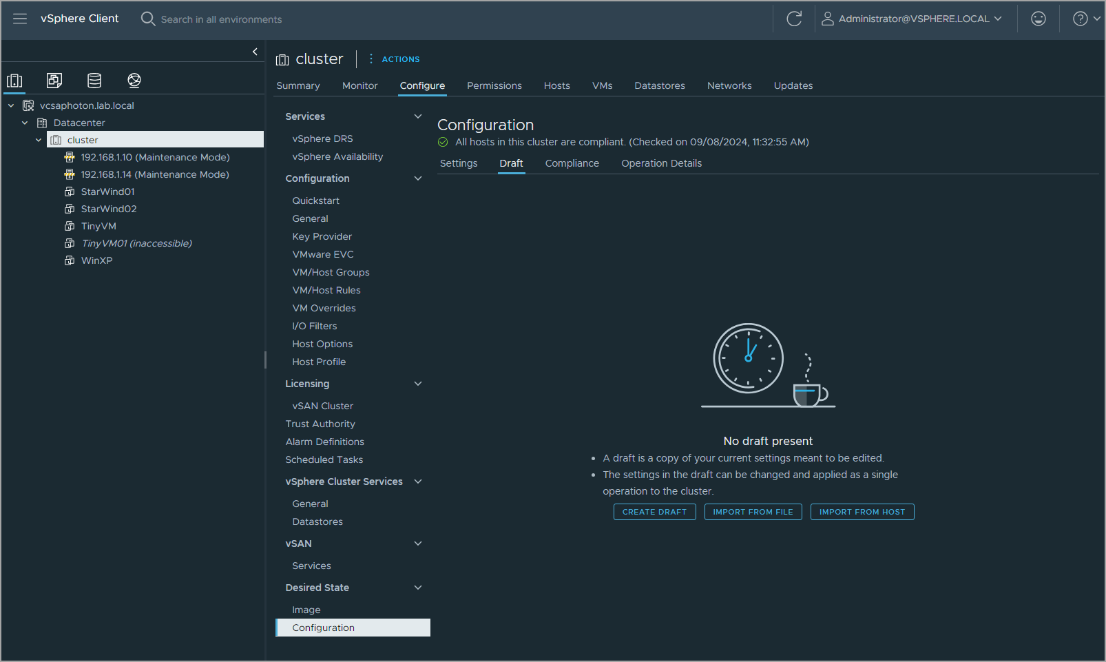This screenshot has height=662, width=1106.
Task: Open the Datastores tab
Action: pyautogui.click(x=660, y=85)
